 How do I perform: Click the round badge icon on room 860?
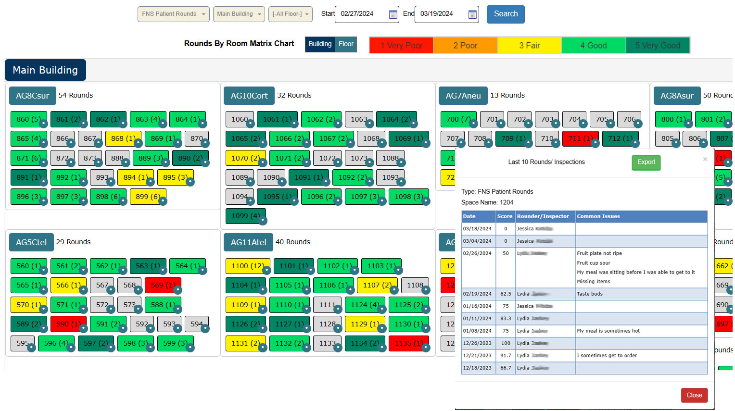coord(44,124)
